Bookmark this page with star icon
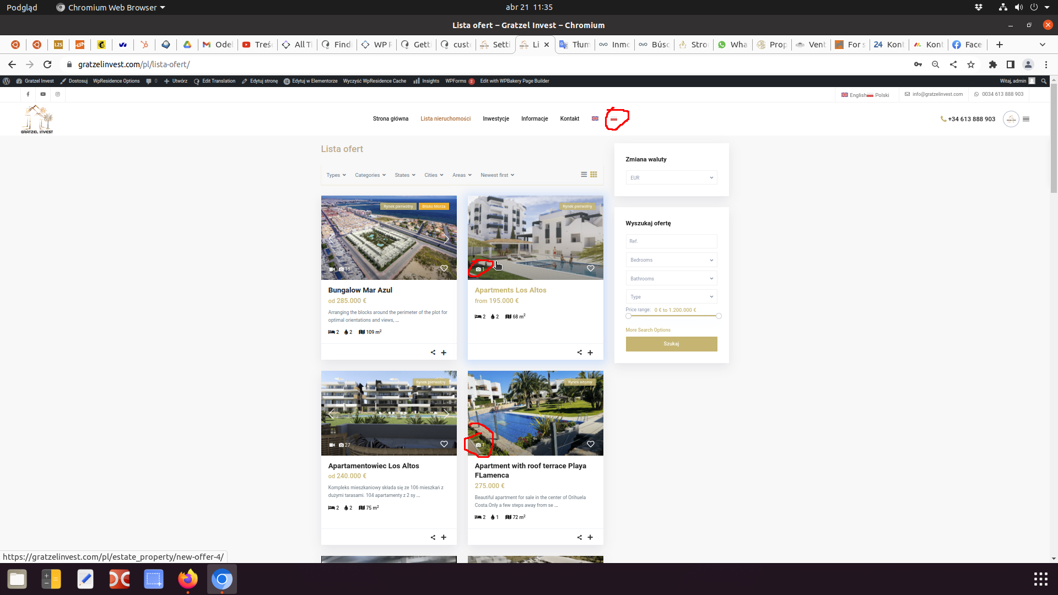 [x=971, y=64]
